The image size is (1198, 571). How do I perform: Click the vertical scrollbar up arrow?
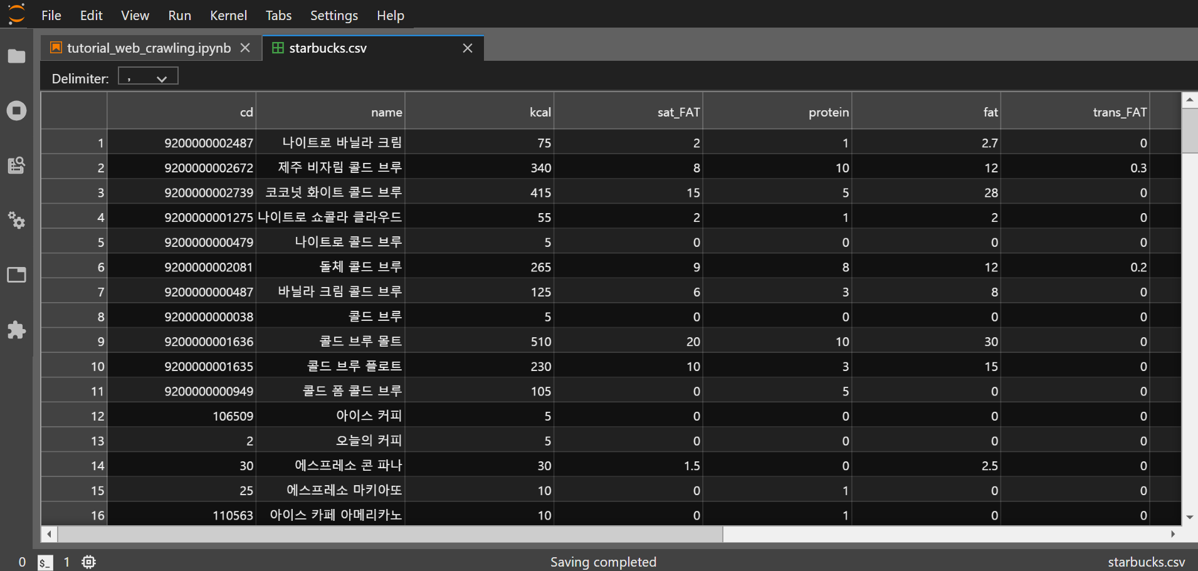click(1190, 100)
